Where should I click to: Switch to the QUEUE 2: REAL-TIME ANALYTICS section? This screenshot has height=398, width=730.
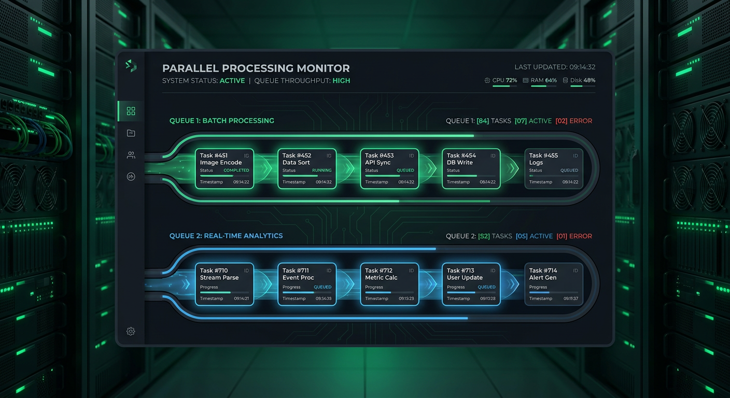(x=226, y=236)
